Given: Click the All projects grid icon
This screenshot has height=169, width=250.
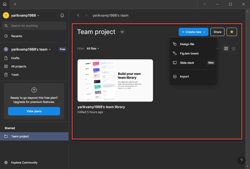Looking at the screenshot, I should point(6,67).
